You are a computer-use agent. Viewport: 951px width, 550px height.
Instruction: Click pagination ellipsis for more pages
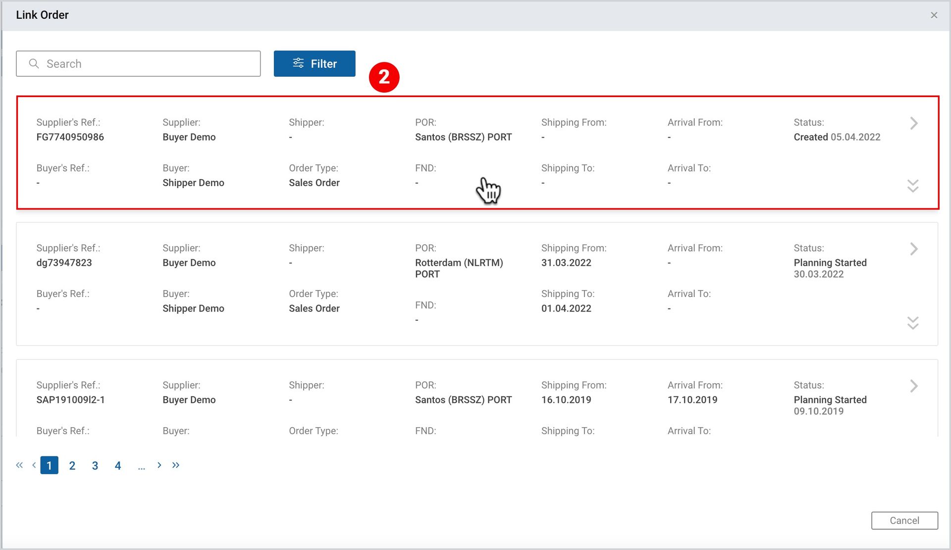click(142, 467)
